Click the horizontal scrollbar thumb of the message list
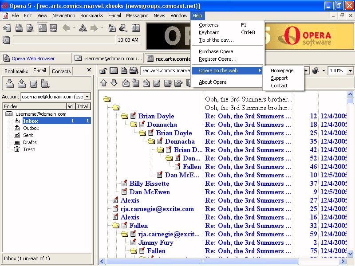 (x=202, y=262)
